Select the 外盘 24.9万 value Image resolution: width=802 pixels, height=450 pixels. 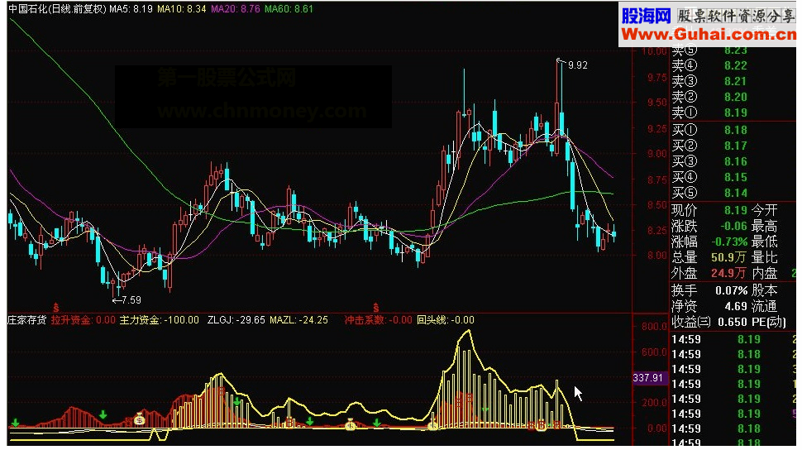[710, 273]
